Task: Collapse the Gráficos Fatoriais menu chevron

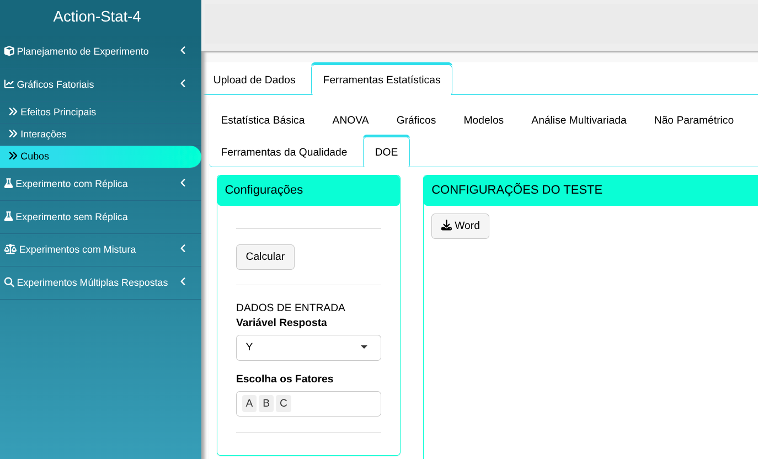Action: coord(183,84)
